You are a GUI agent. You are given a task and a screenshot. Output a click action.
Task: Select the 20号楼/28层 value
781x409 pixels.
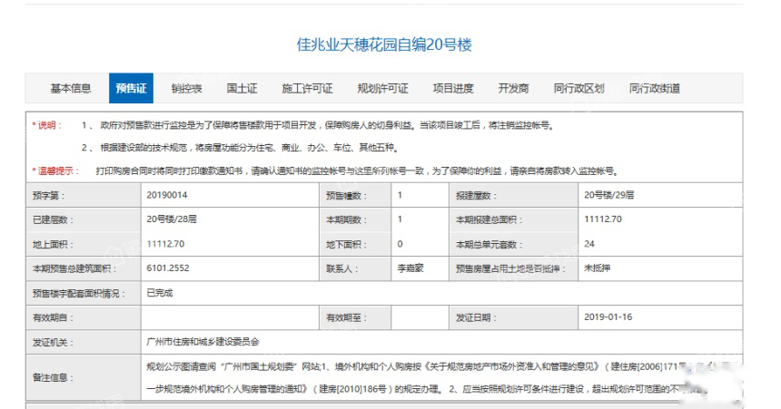click(x=172, y=219)
